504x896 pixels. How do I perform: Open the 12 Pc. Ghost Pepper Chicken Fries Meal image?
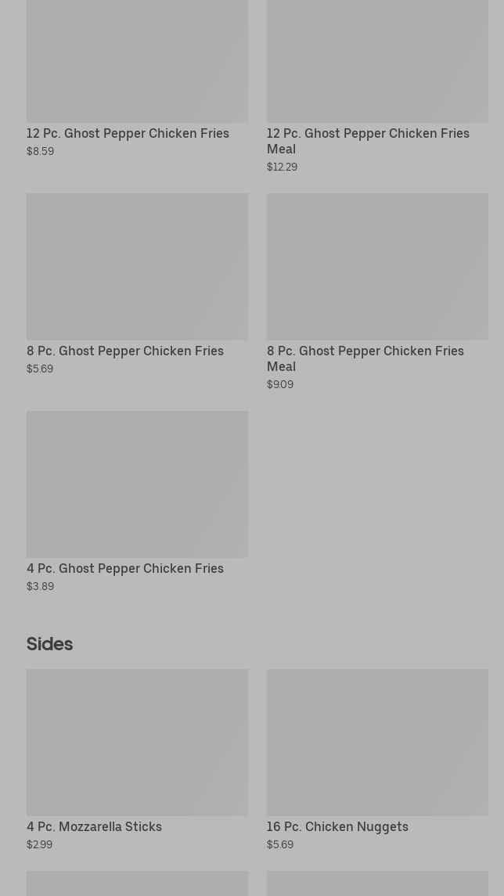377,61
